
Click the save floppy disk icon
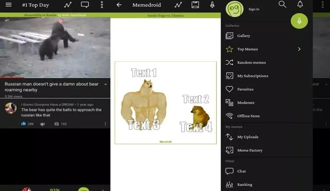pos(195,5)
